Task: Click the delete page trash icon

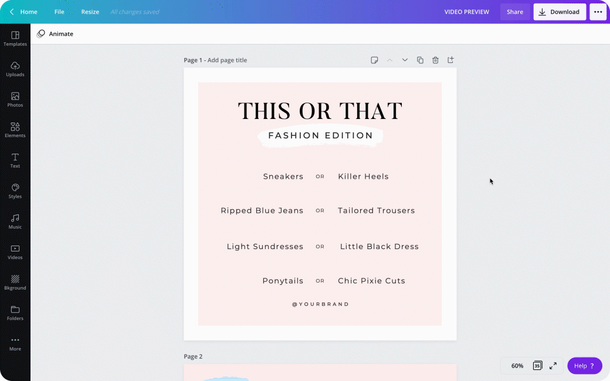Action: (435, 60)
